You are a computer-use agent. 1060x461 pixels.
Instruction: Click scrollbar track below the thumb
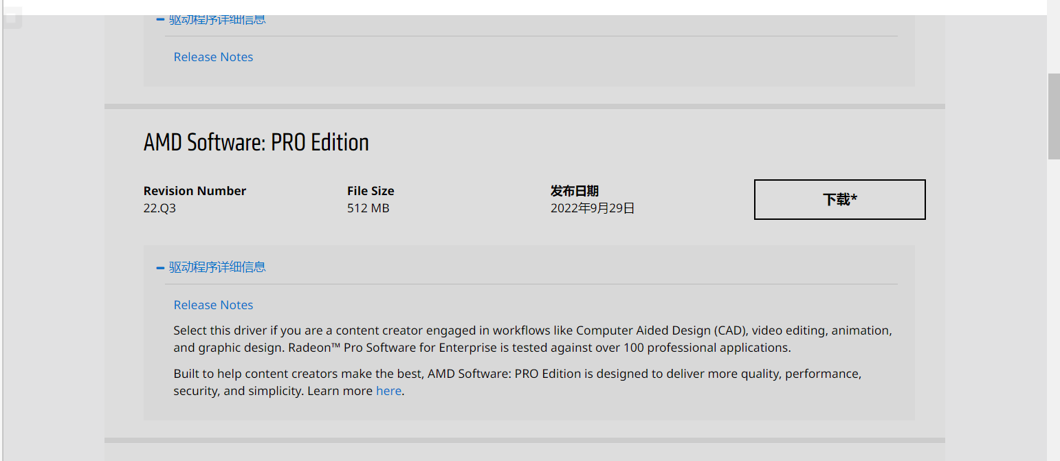(x=1053, y=309)
